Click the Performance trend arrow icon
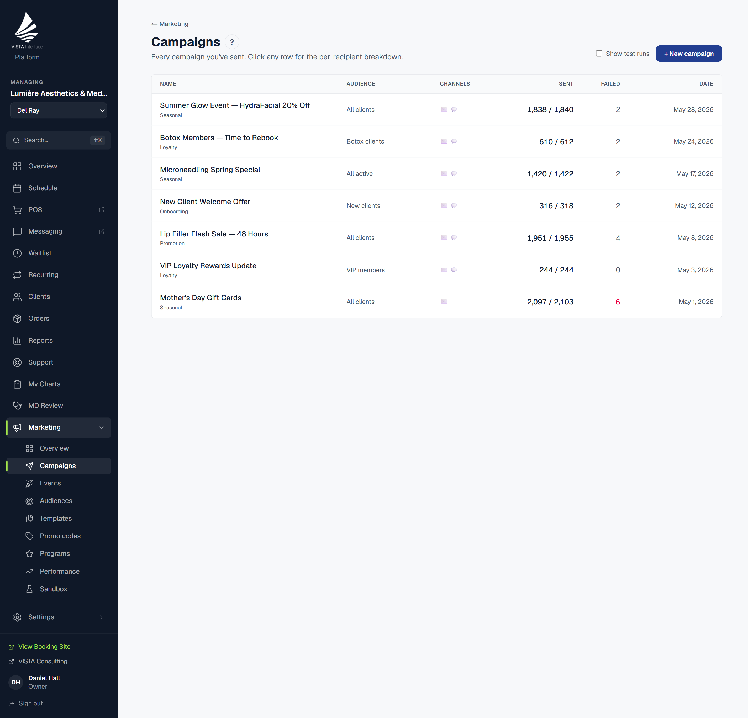748x718 pixels. [x=29, y=572]
